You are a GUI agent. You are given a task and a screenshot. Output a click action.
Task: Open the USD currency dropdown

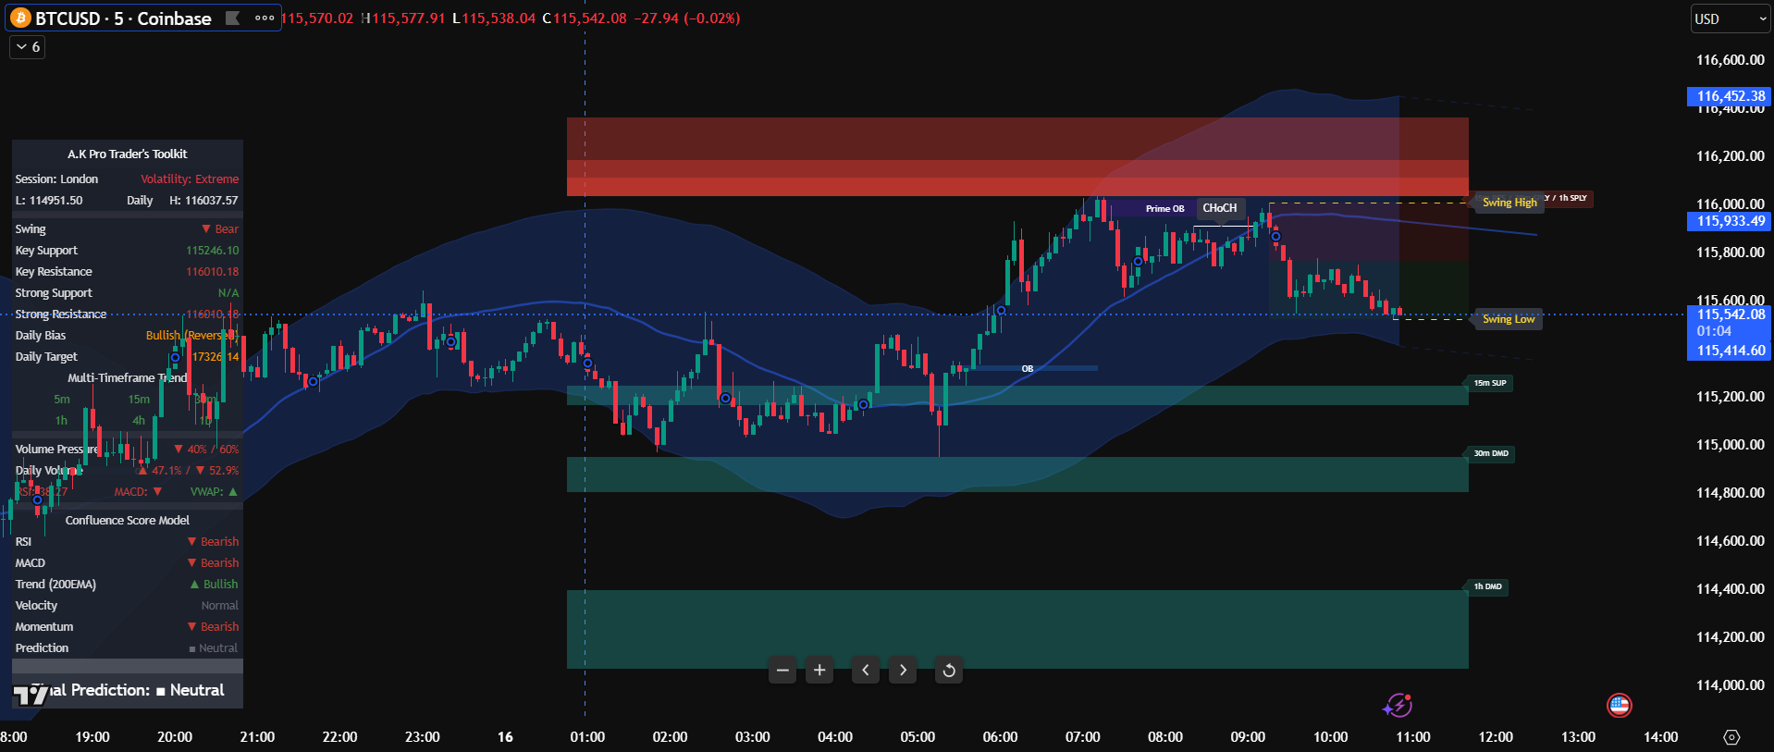pos(1730,18)
